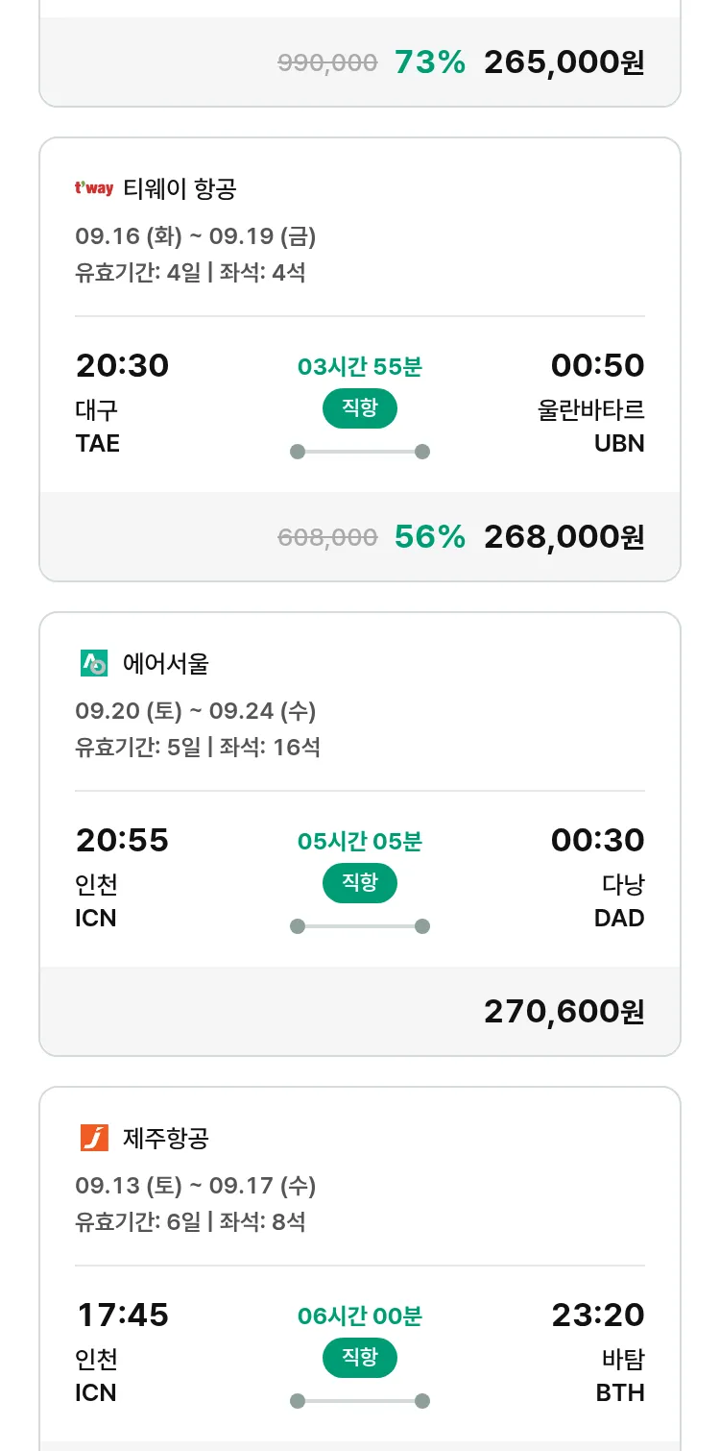
Task: Click the 09.20 (토) ~ 09.24 (수) dates
Action: 196,711
